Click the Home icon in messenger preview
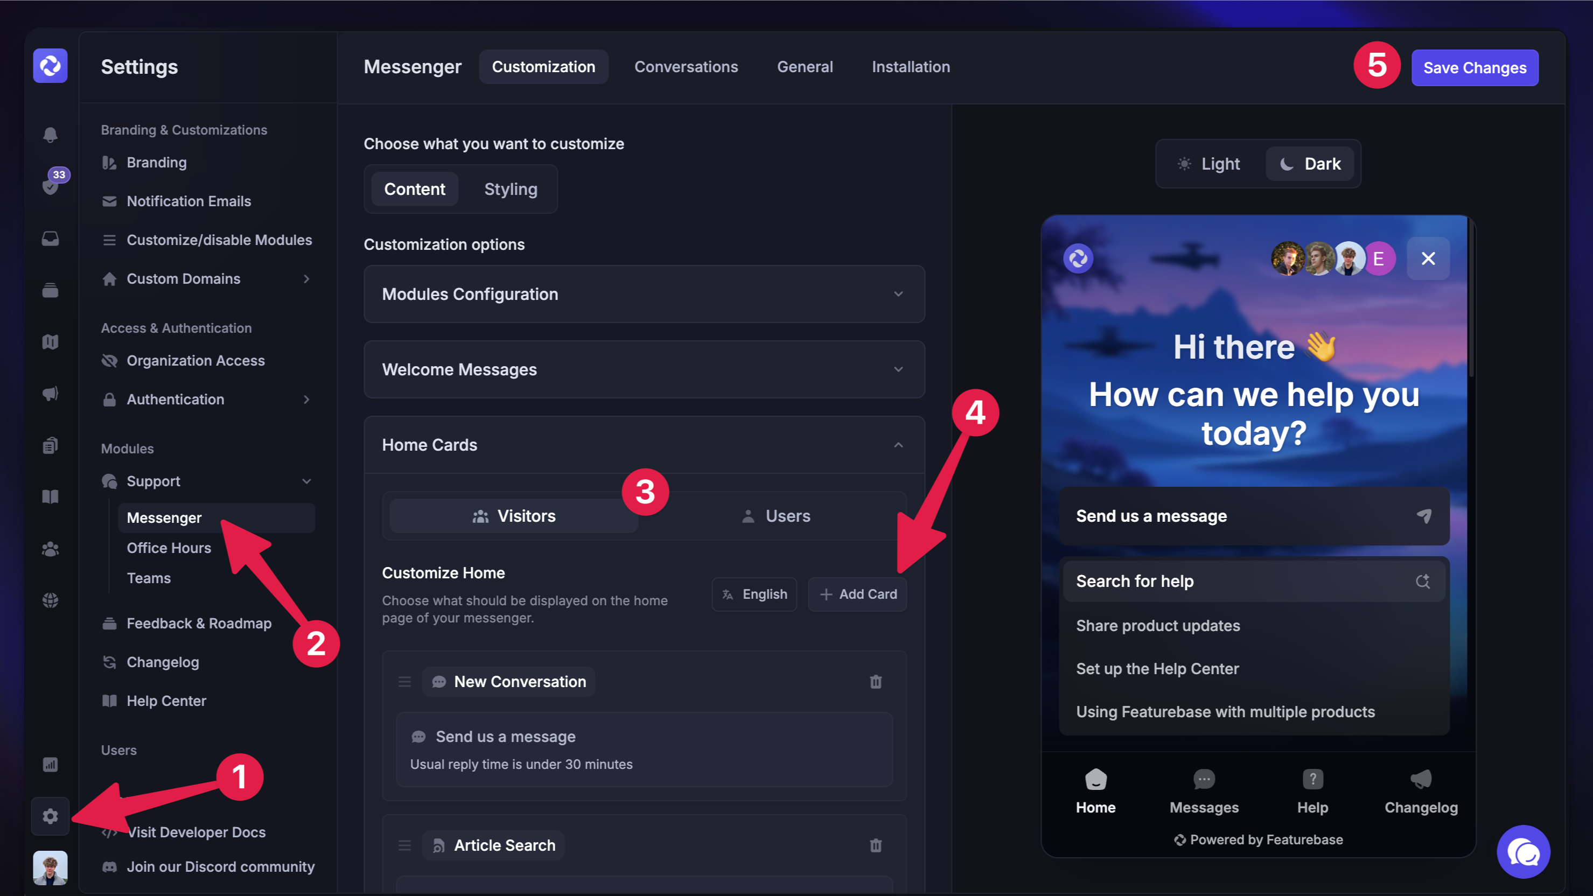The height and width of the screenshot is (896, 1593). tap(1096, 779)
